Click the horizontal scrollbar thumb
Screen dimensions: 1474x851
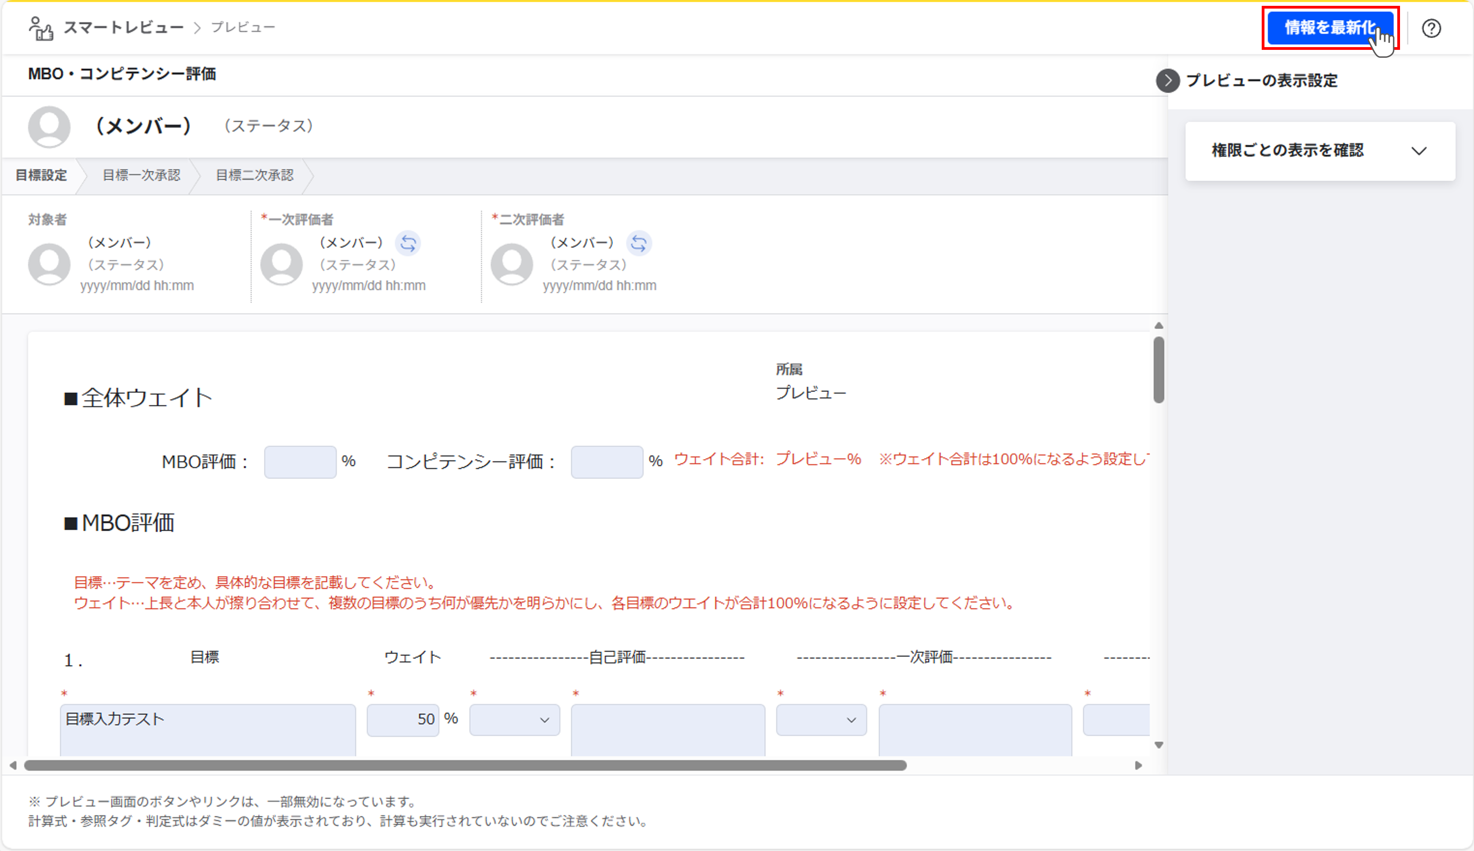coord(465,765)
